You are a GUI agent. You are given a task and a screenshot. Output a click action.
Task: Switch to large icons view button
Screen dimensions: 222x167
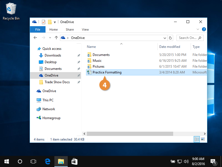tap(203, 139)
